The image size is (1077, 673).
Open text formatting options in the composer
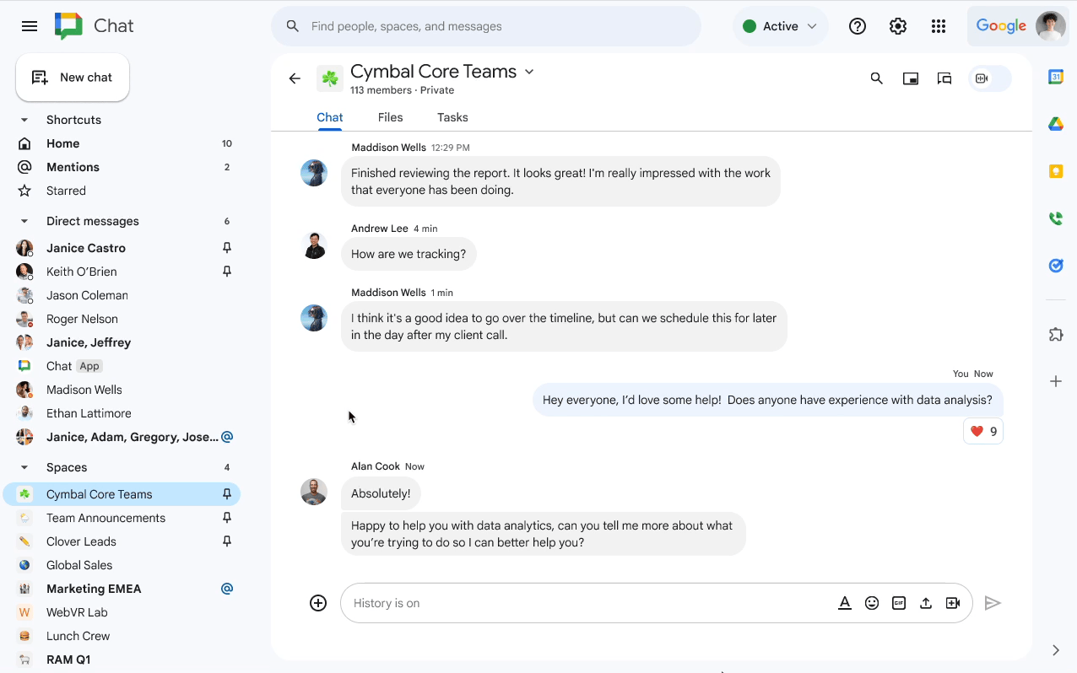pos(845,603)
